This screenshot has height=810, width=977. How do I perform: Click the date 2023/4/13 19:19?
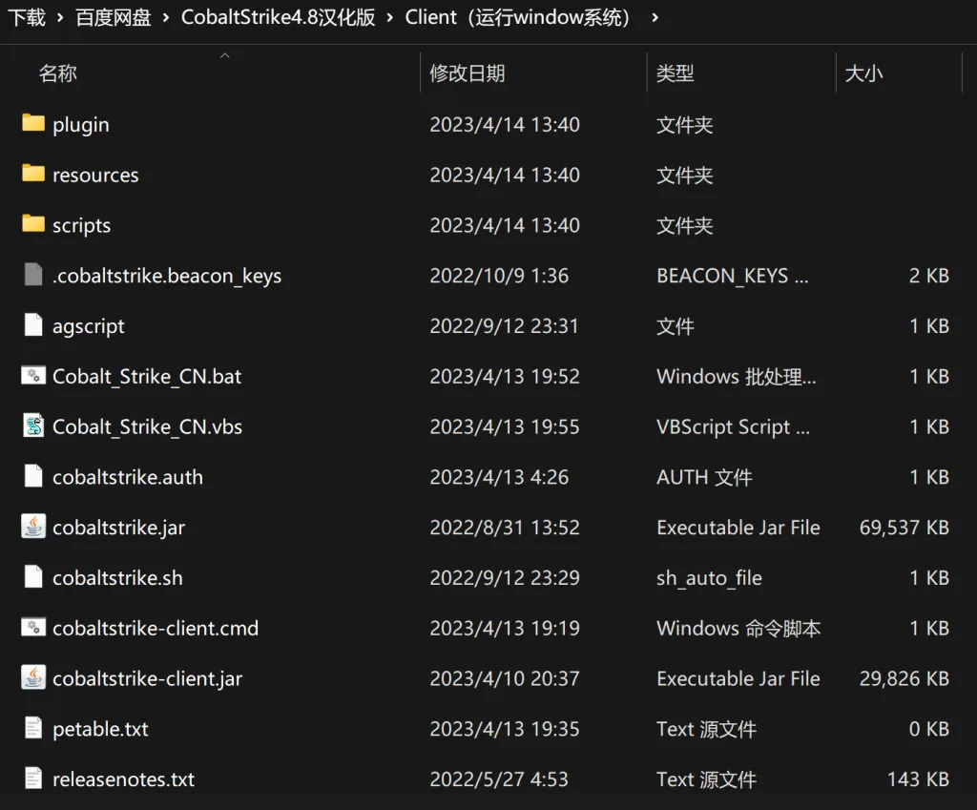(x=505, y=629)
